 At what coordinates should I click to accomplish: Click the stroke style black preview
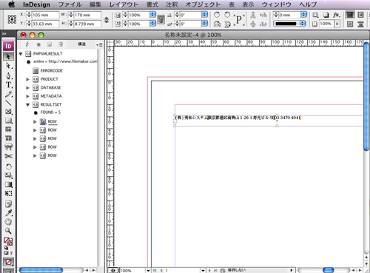click(x=286, y=24)
